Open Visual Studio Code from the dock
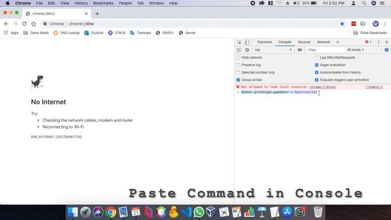This screenshot has width=391, height=220. click(x=186, y=212)
